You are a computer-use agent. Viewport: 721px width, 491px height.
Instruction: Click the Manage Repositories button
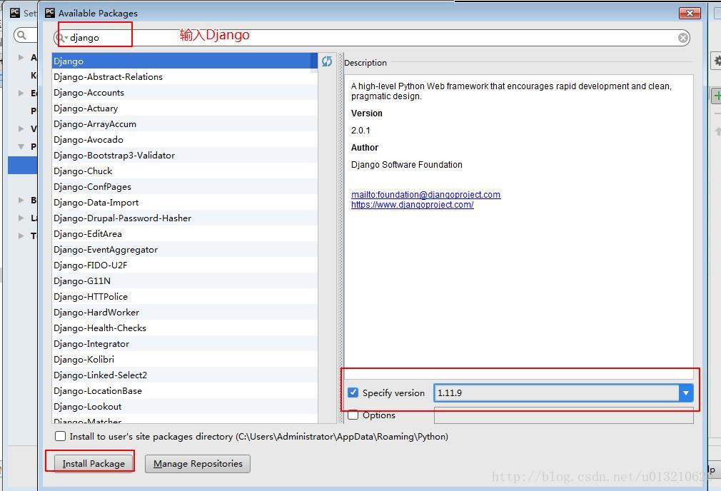pyautogui.click(x=198, y=463)
